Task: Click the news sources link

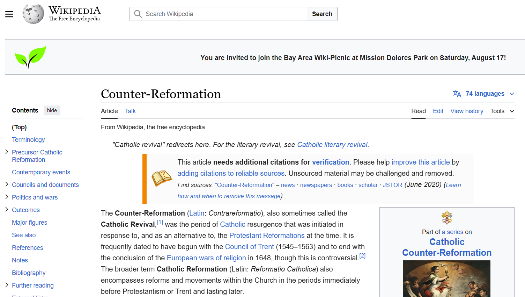Action: pos(288,185)
